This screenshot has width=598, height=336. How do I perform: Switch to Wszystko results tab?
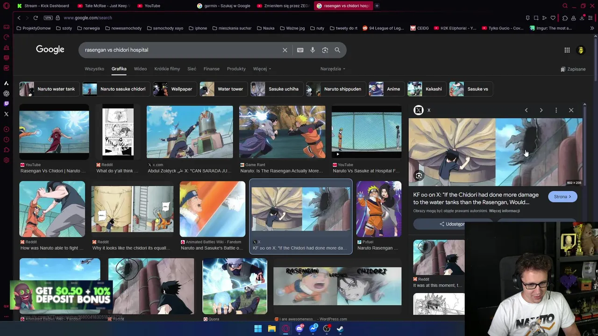pos(94,69)
